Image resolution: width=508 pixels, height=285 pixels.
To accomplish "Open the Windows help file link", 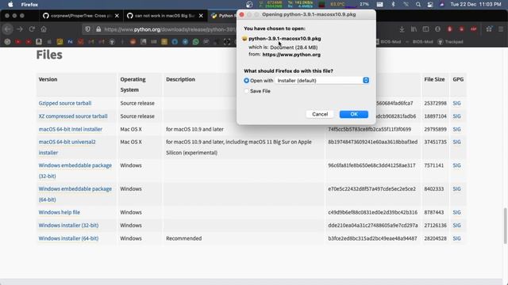I will (60, 212).
